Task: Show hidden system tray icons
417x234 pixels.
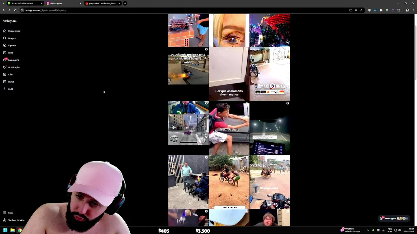Action: [x=368, y=230]
